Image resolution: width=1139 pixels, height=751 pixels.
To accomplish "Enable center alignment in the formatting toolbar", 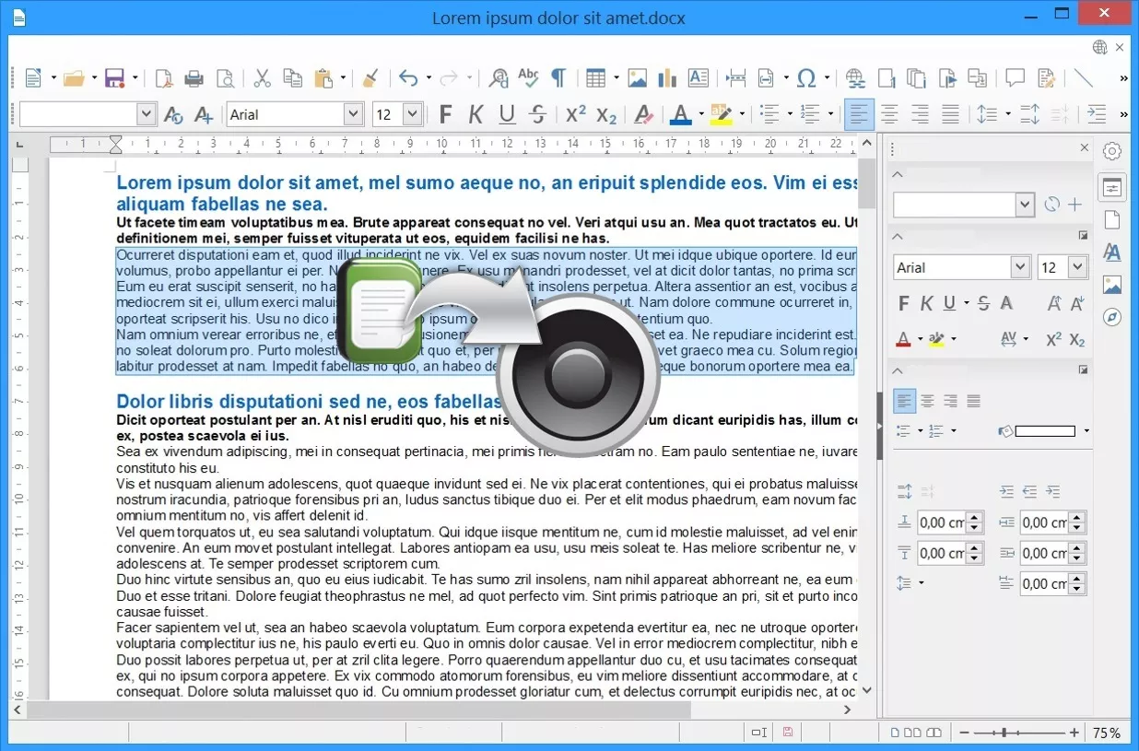I will pyautogui.click(x=889, y=114).
